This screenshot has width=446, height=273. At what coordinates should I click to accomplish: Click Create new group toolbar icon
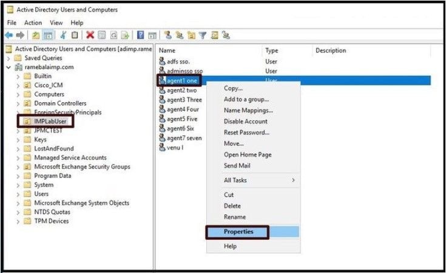tap(180, 35)
